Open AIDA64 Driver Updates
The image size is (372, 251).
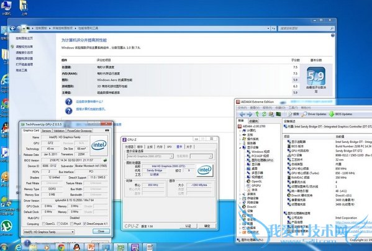click(314, 114)
